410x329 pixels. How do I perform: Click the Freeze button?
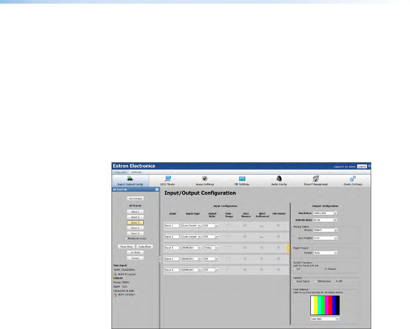(135, 258)
